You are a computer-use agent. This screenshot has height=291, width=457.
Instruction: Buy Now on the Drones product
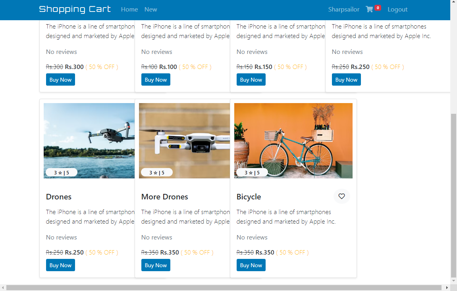coord(60,265)
